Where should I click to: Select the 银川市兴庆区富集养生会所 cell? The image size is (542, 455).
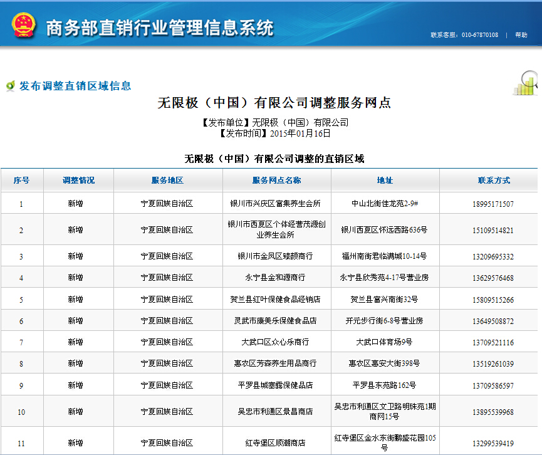tap(276, 204)
